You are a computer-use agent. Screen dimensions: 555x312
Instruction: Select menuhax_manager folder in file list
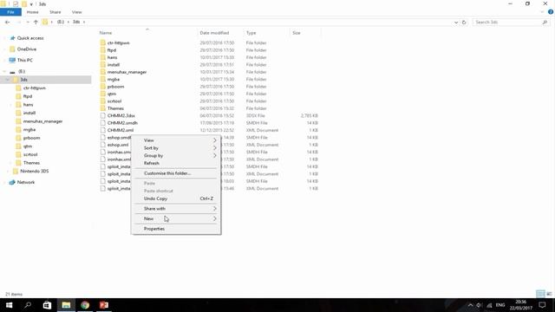pyautogui.click(x=127, y=72)
